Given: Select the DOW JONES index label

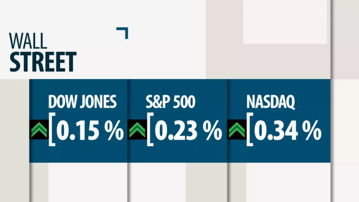Looking at the screenshot, I should [82, 102].
